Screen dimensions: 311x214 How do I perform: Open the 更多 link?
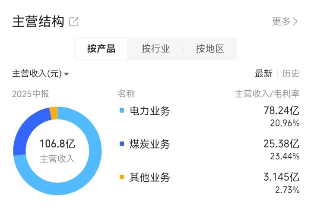click(285, 22)
